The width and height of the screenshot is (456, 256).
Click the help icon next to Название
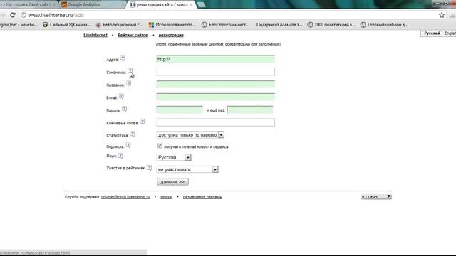tap(128, 84)
